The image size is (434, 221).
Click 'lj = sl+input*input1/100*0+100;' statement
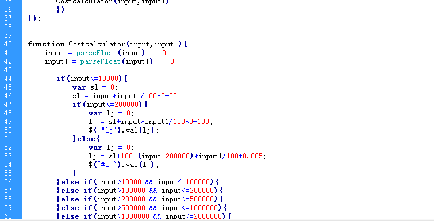150,122
